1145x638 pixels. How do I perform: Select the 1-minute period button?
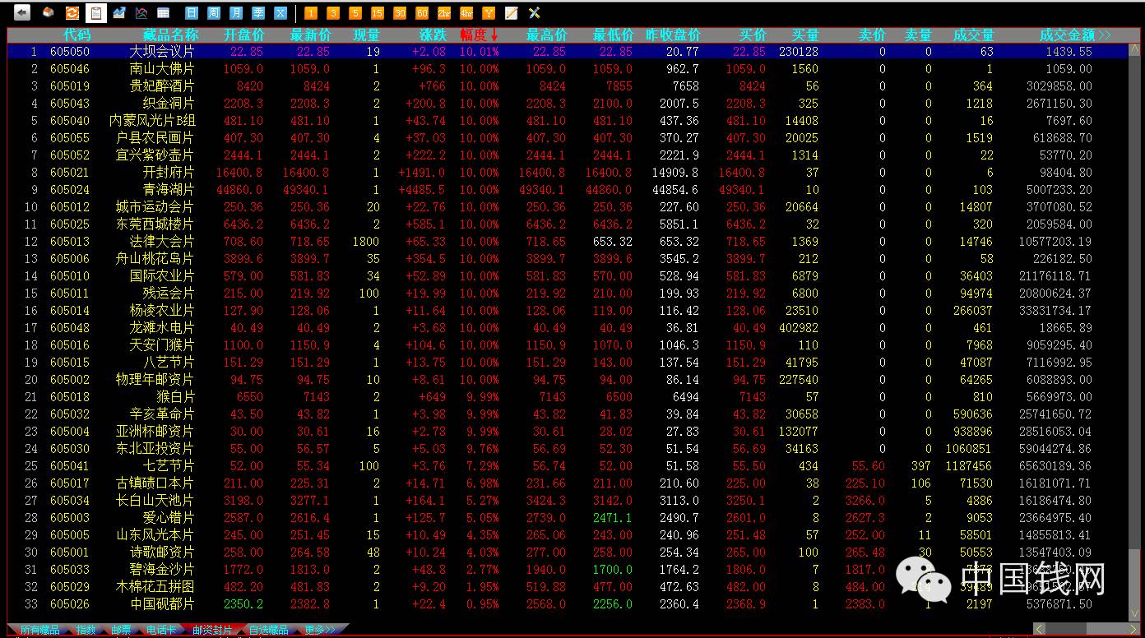pyautogui.click(x=311, y=13)
